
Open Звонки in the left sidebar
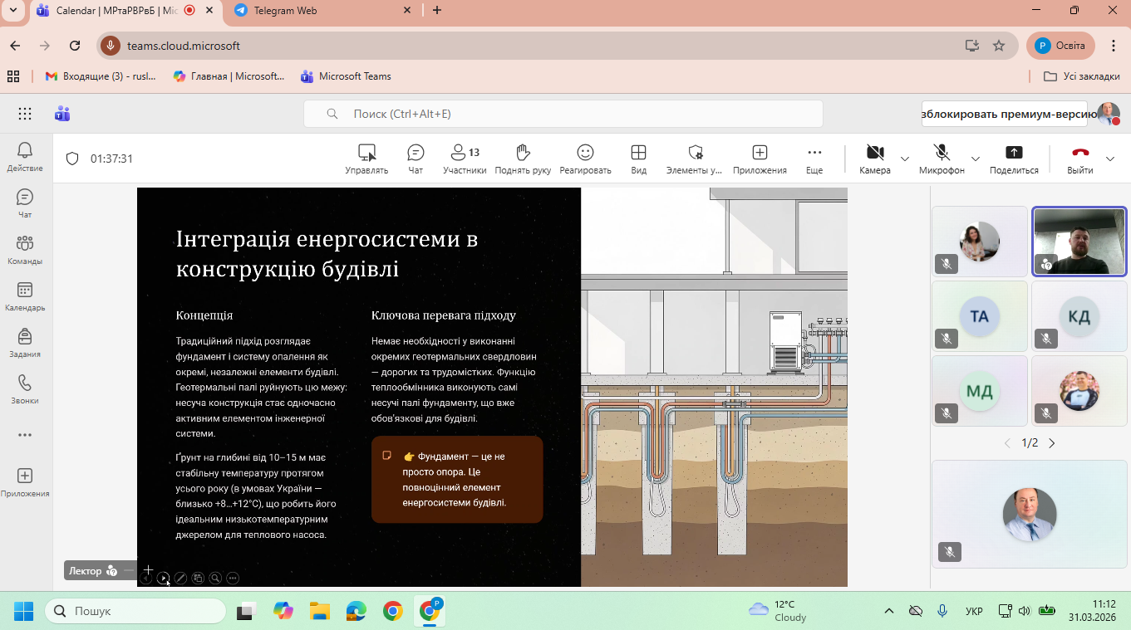click(x=25, y=389)
